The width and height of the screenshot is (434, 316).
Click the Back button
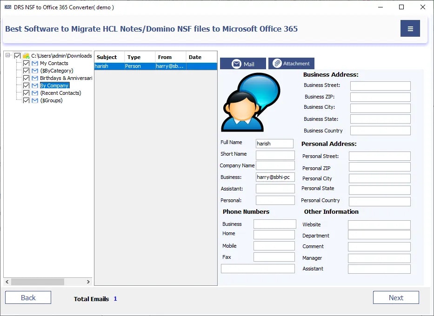click(28, 297)
